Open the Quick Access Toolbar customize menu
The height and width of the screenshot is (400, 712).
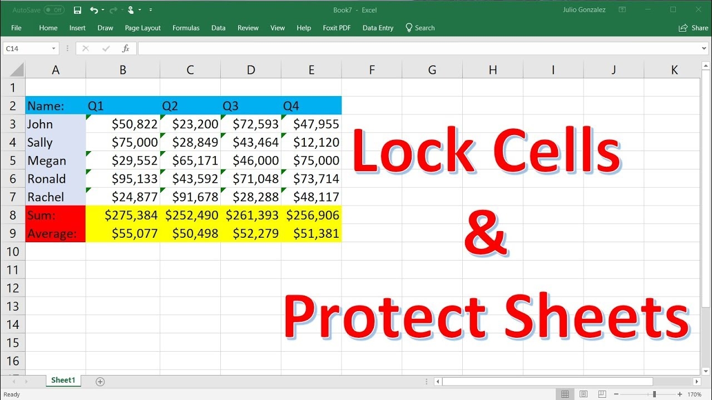pos(150,10)
